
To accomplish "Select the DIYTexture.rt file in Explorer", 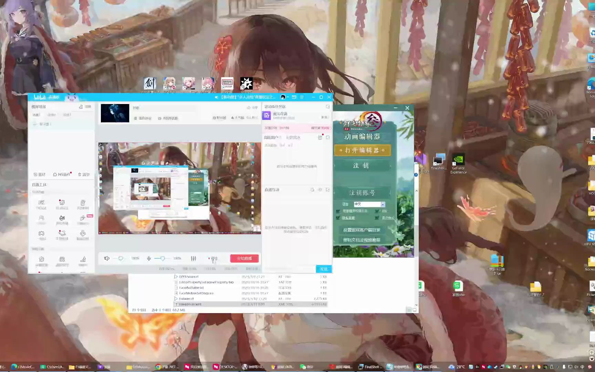I will pos(250,277).
